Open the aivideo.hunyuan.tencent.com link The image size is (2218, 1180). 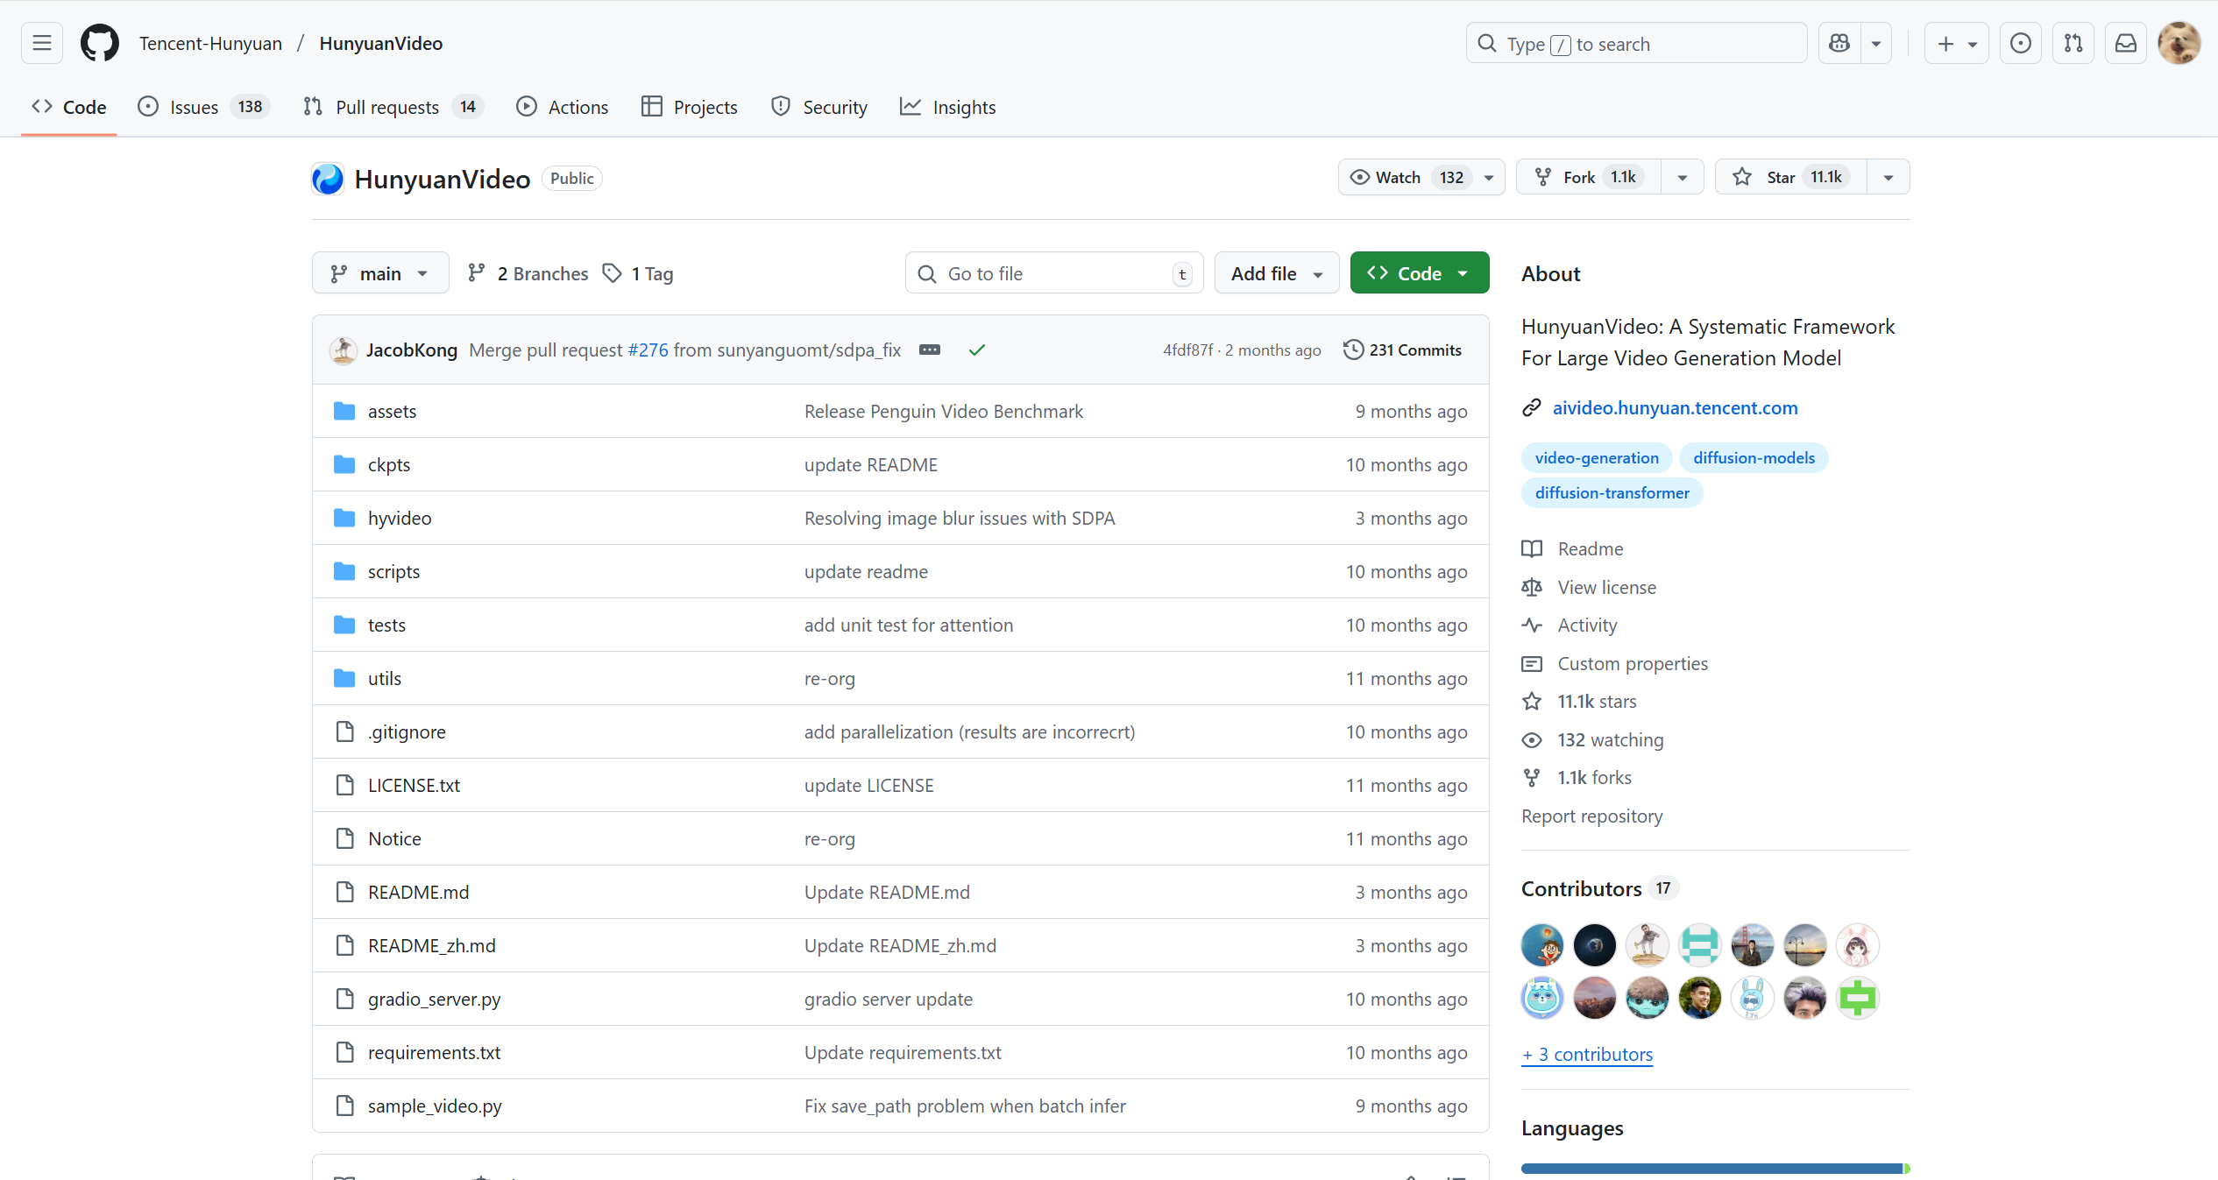click(x=1675, y=407)
